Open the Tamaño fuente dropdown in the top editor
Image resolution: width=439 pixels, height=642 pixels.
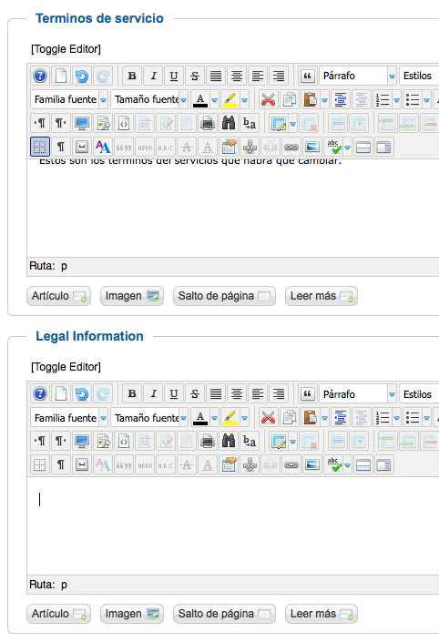pyautogui.click(x=149, y=99)
